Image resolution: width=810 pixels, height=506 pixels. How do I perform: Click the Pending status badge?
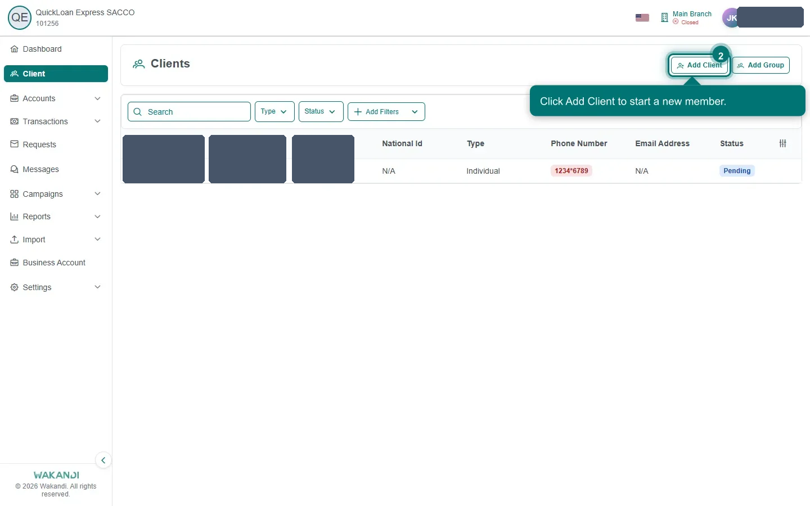click(x=737, y=171)
